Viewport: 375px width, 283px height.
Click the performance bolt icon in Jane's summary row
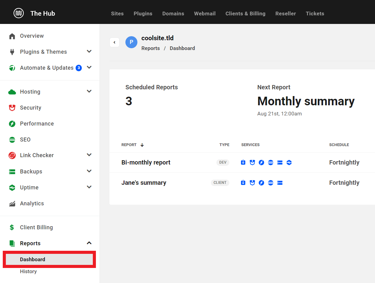tap(261, 183)
